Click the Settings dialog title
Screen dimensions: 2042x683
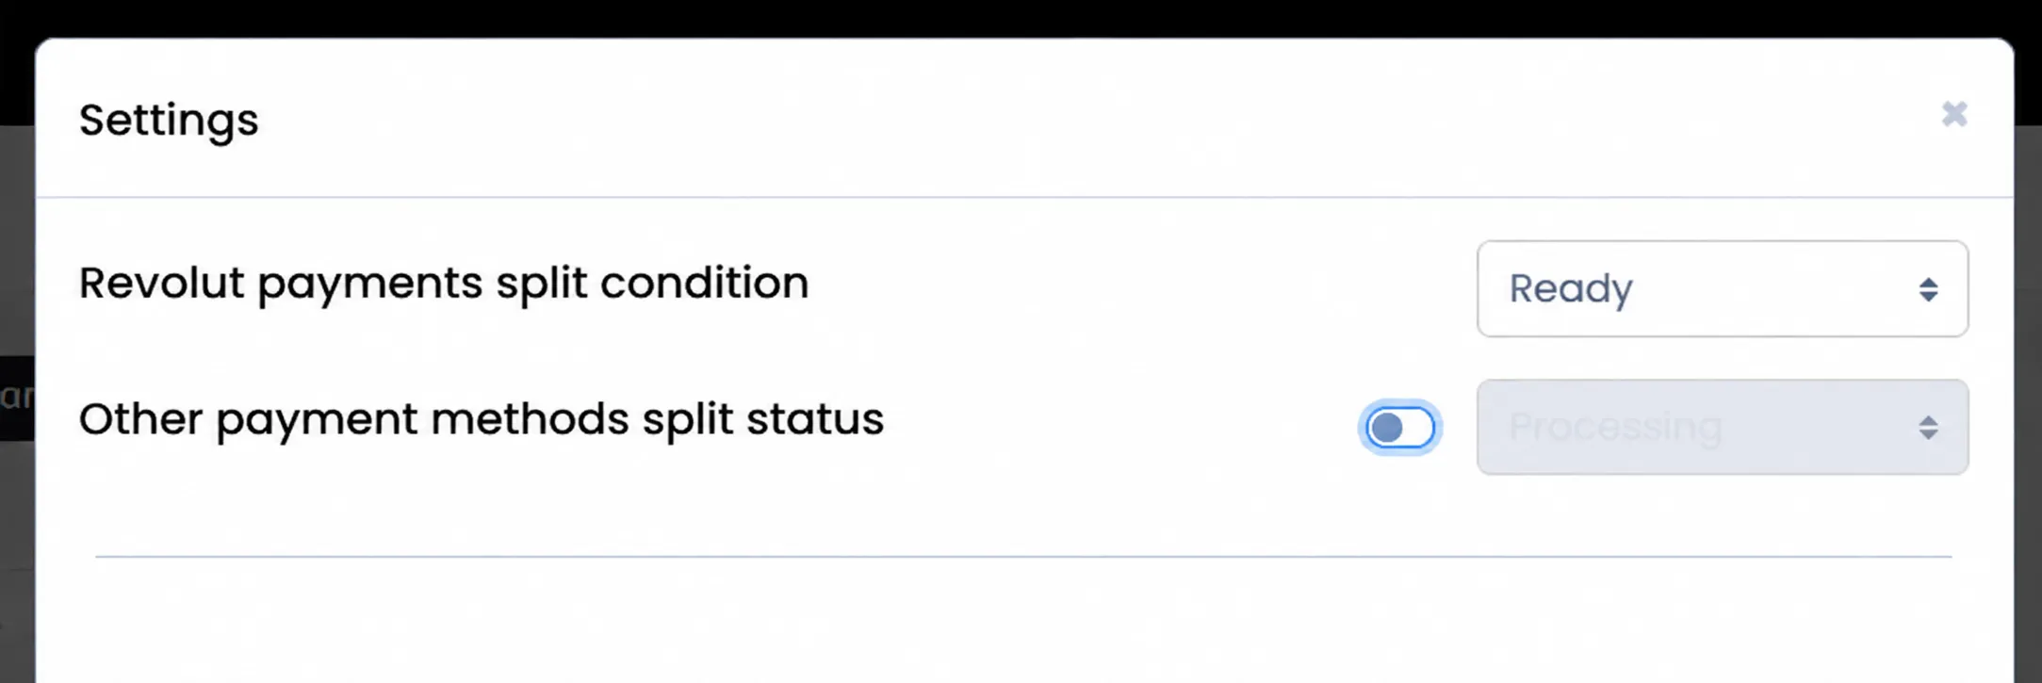[169, 121]
